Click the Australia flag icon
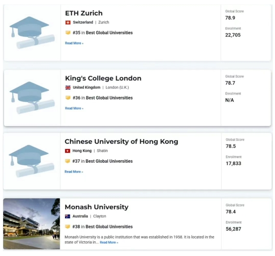Screen dimensions: 275x256 [x=67, y=216]
